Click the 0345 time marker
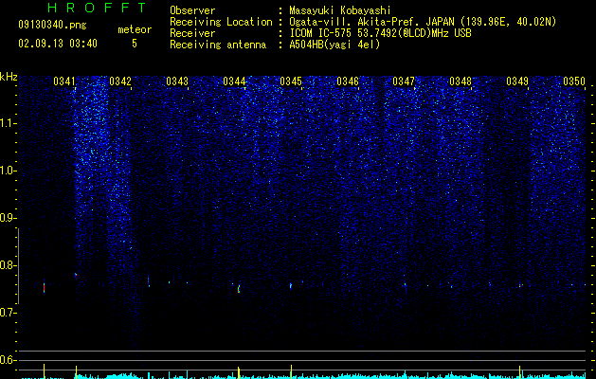 click(291, 81)
